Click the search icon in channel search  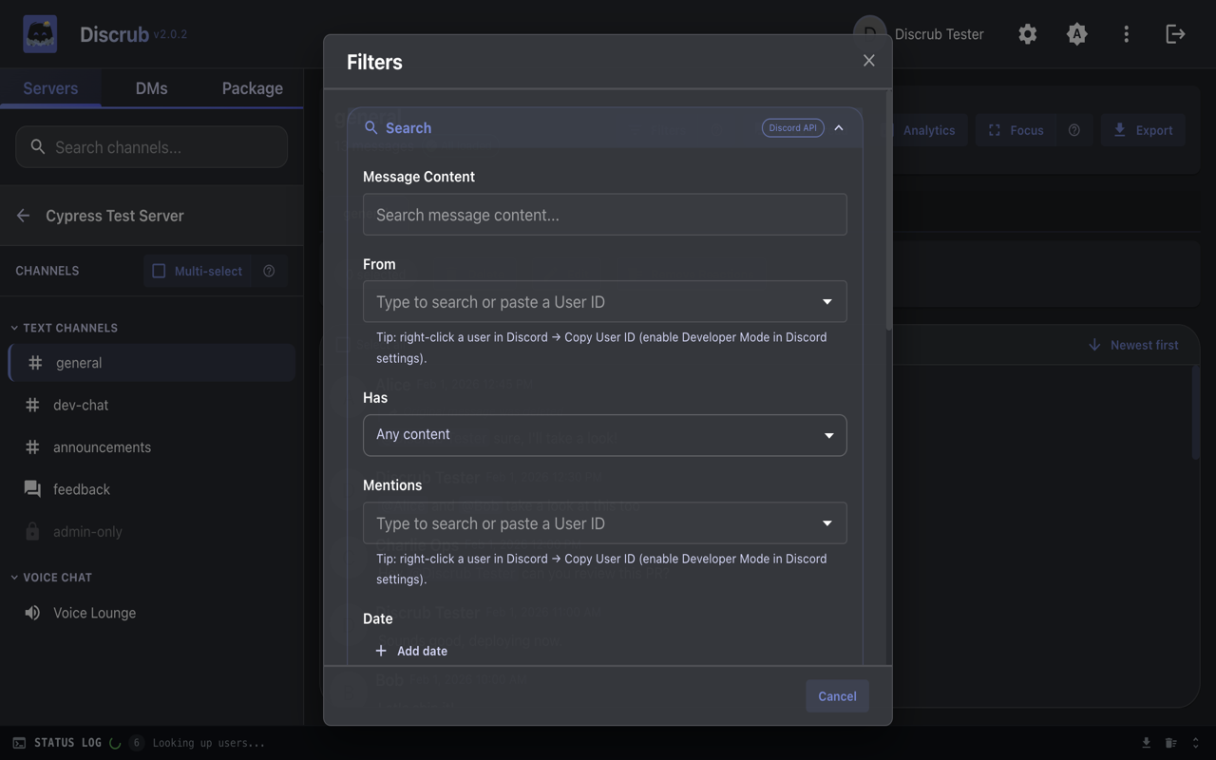[37, 147]
